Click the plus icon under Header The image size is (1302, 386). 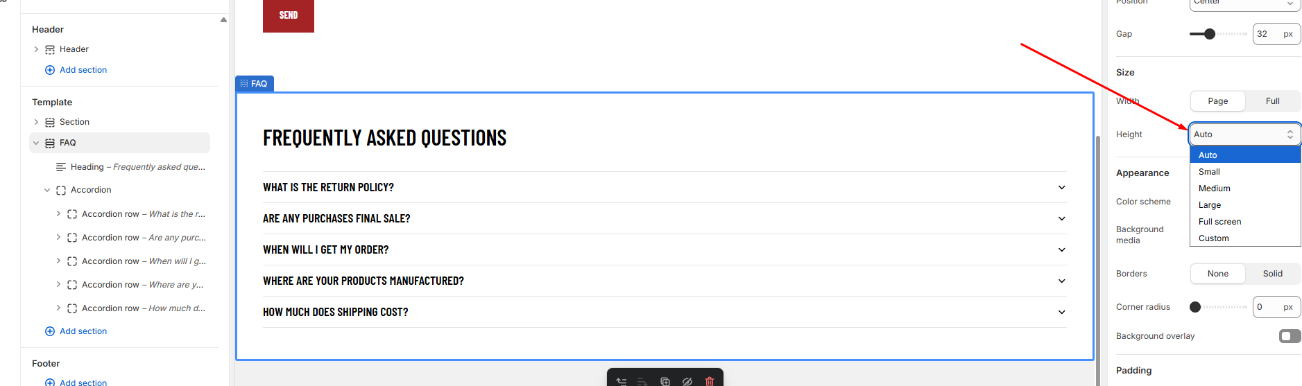pos(50,70)
